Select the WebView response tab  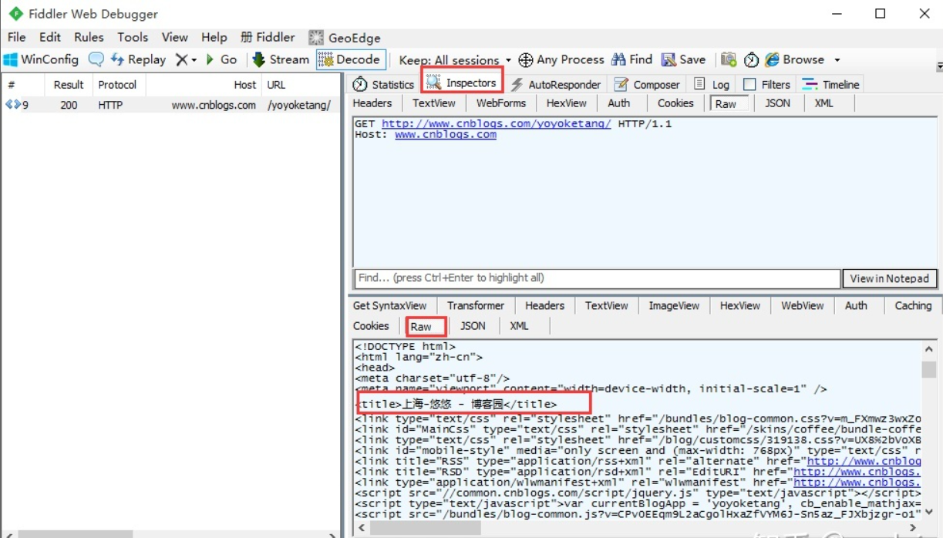(803, 306)
